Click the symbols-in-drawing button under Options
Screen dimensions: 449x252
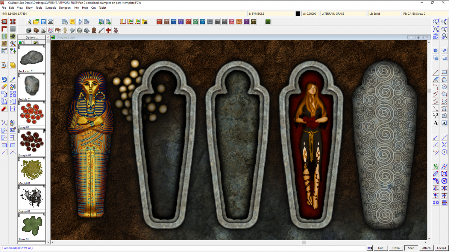tap(25, 42)
